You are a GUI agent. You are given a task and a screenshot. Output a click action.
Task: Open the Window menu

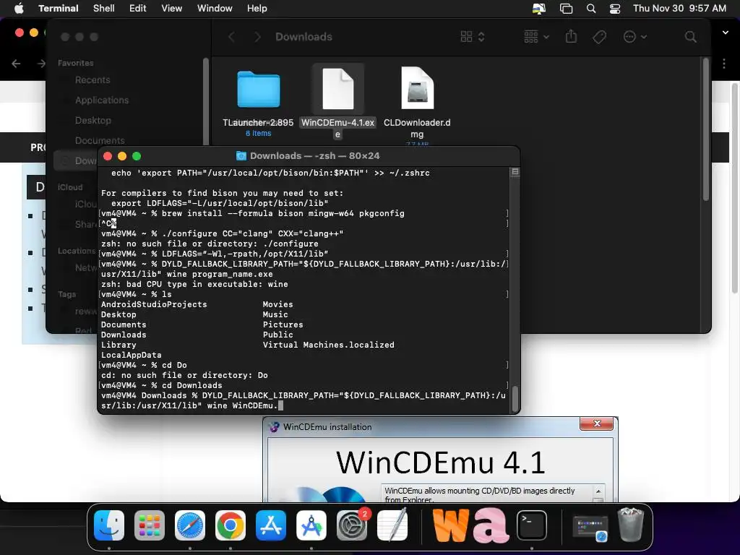pos(214,8)
